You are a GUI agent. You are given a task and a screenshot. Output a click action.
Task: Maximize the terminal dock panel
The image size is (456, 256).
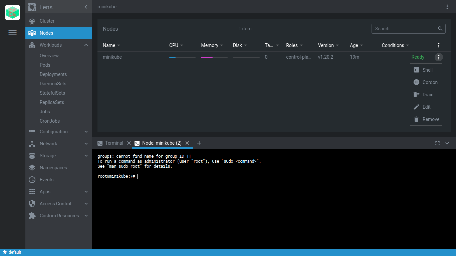pos(437,143)
